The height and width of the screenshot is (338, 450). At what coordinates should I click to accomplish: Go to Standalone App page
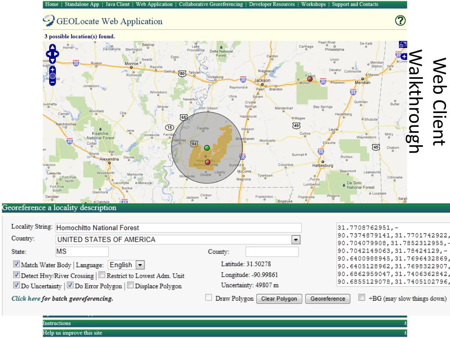(82, 4)
